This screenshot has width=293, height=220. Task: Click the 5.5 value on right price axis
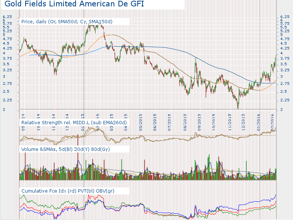click(284, 27)
